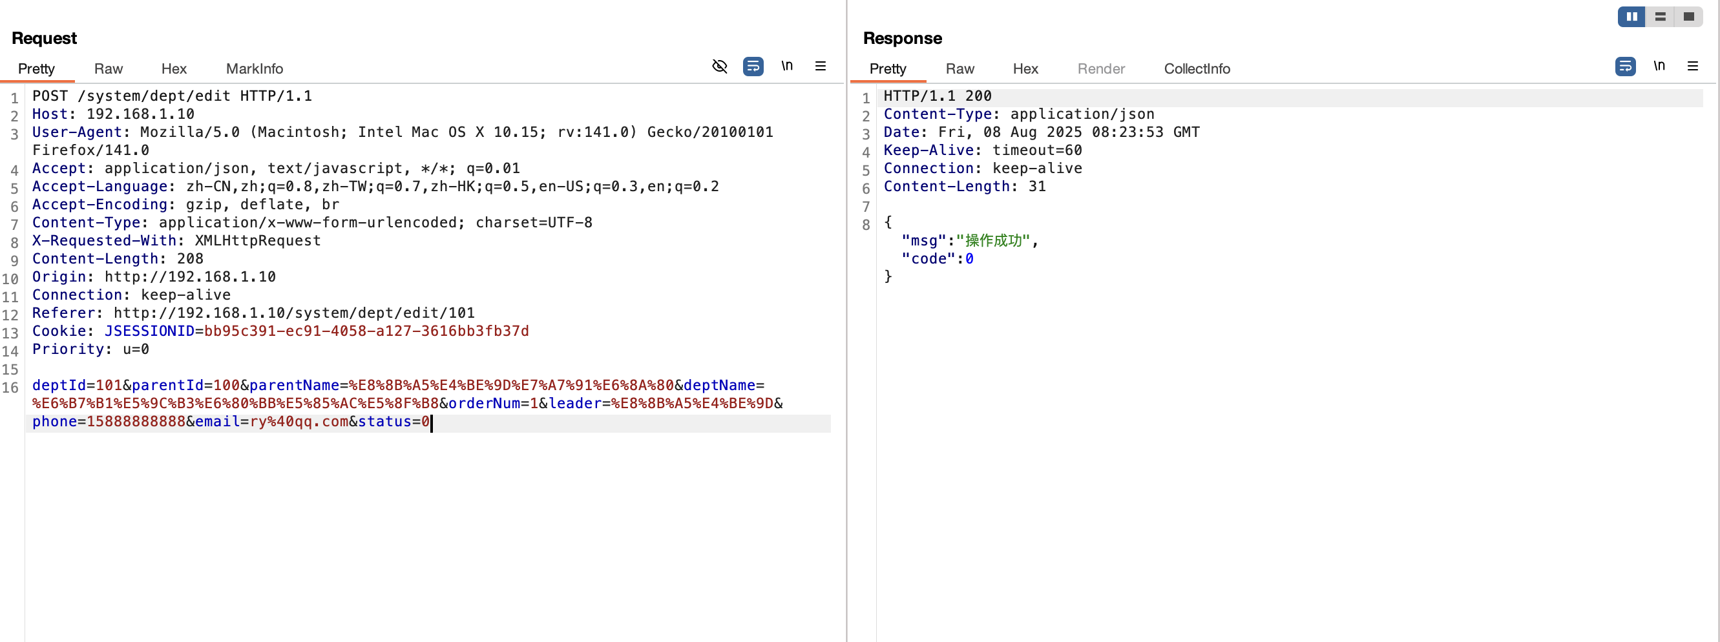Click the Accept-Encoding header line
This screenshot has width=1720, height=642.
tap(185, 204)
